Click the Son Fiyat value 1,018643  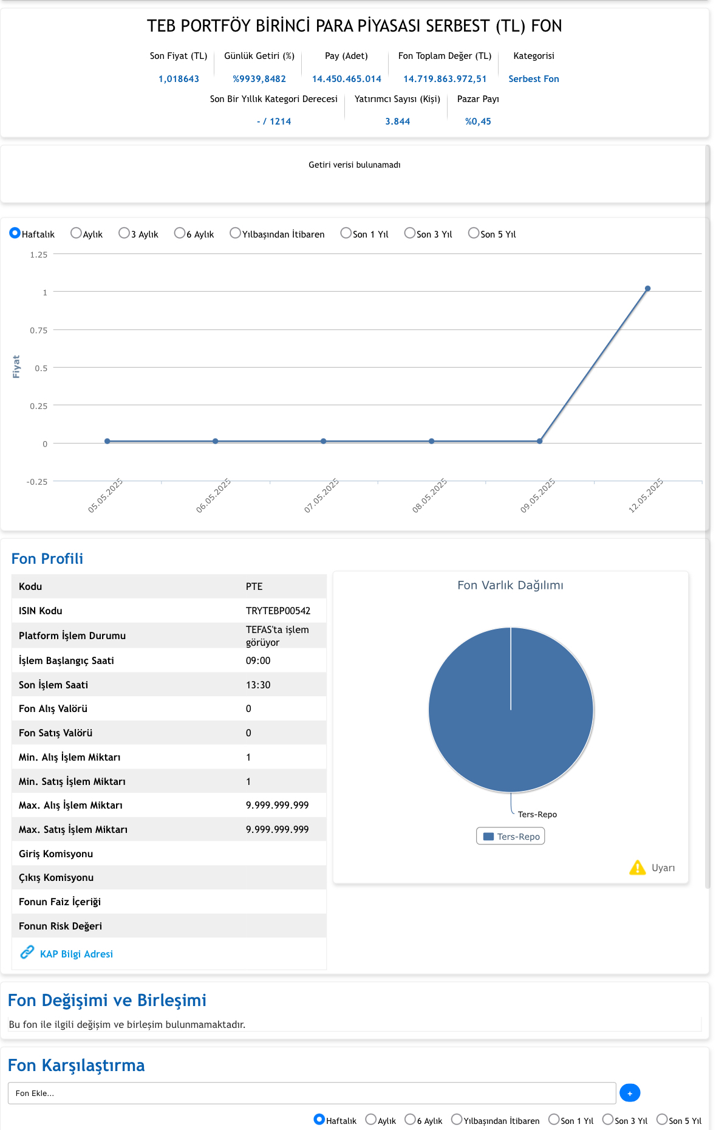click(179, 79)
